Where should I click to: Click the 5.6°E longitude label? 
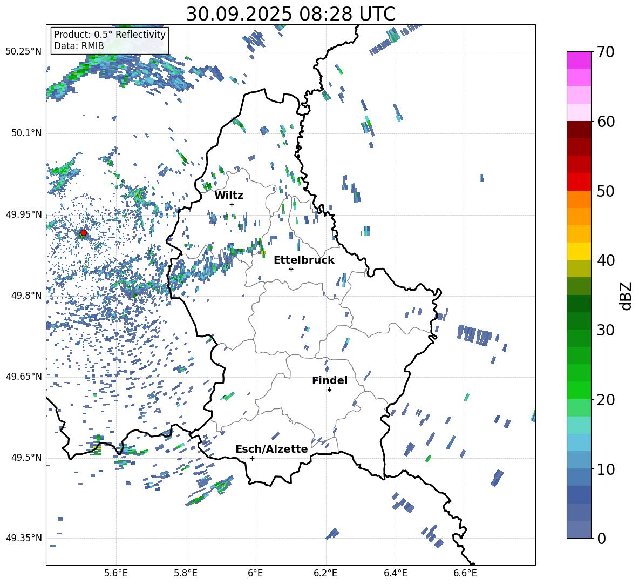(x=116, y=574)
